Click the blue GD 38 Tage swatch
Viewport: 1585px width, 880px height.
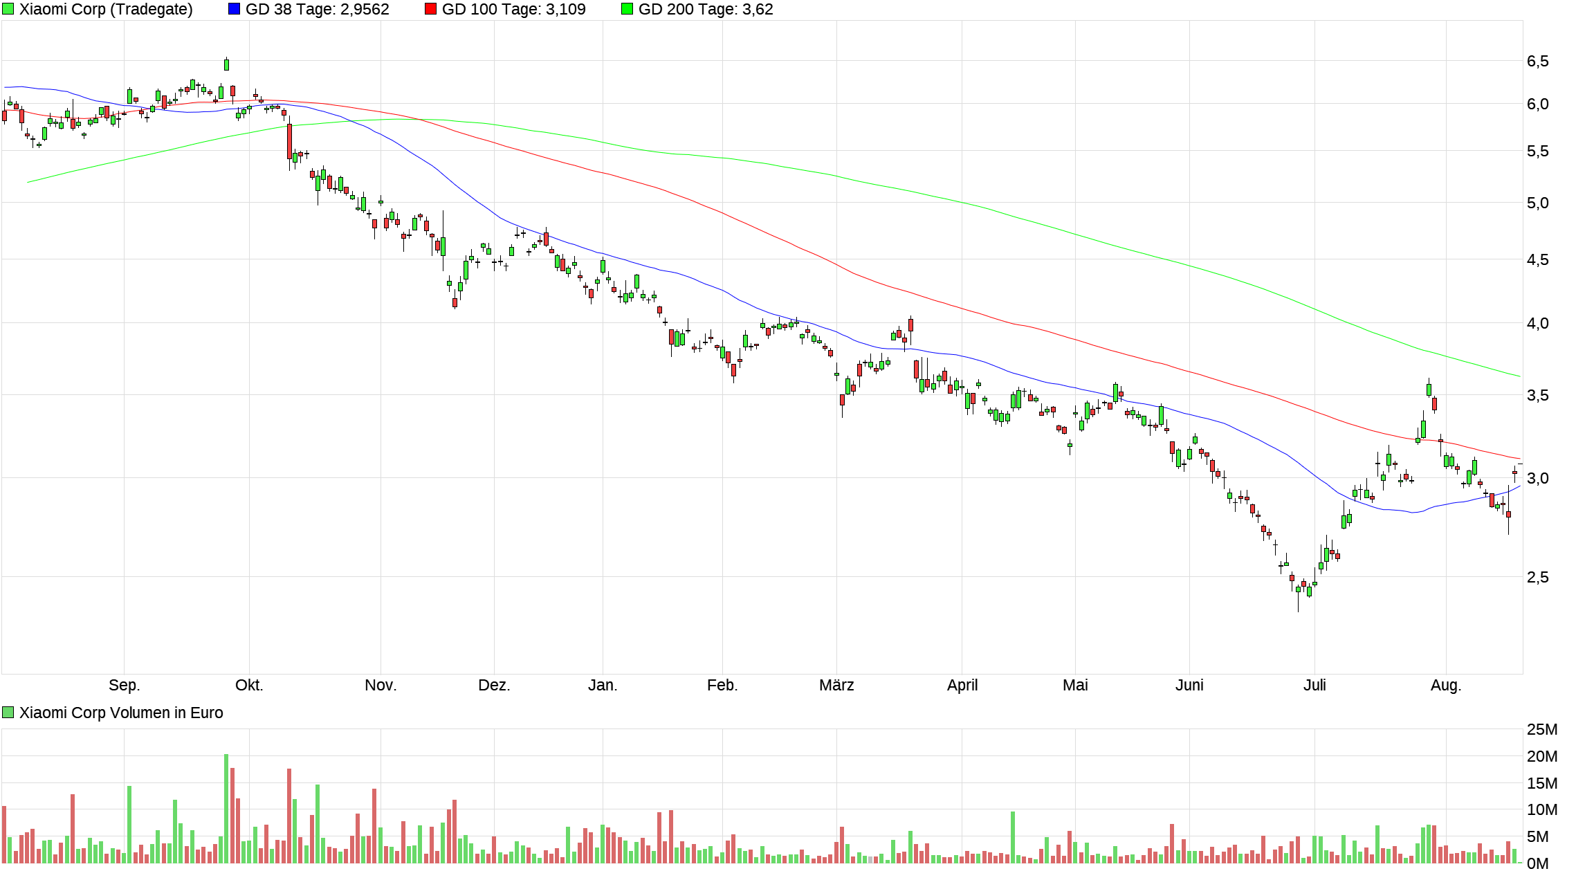tap(235, 9)
